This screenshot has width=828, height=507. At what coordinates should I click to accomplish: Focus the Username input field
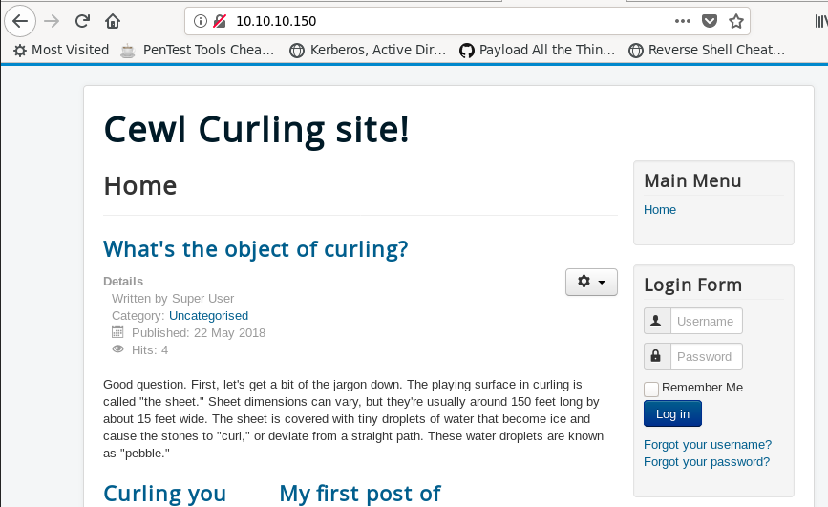[x=706, y=322]
